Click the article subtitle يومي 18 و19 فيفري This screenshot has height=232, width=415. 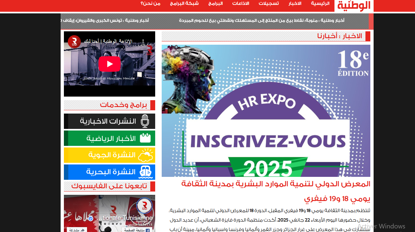pyautogui.click(x=337, y=198)
